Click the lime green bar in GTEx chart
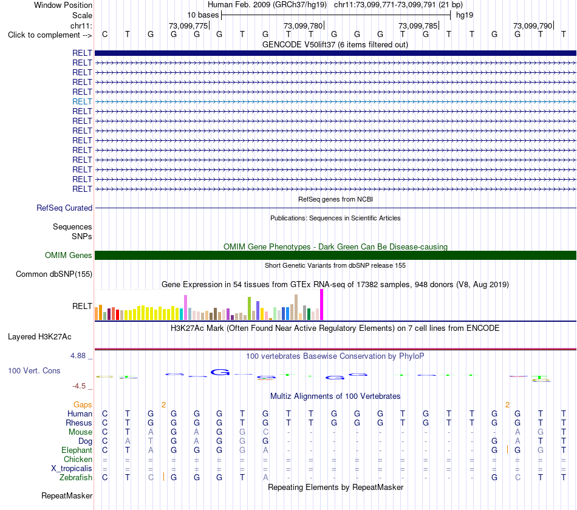 pyautogui.click(x=249, y=308)
